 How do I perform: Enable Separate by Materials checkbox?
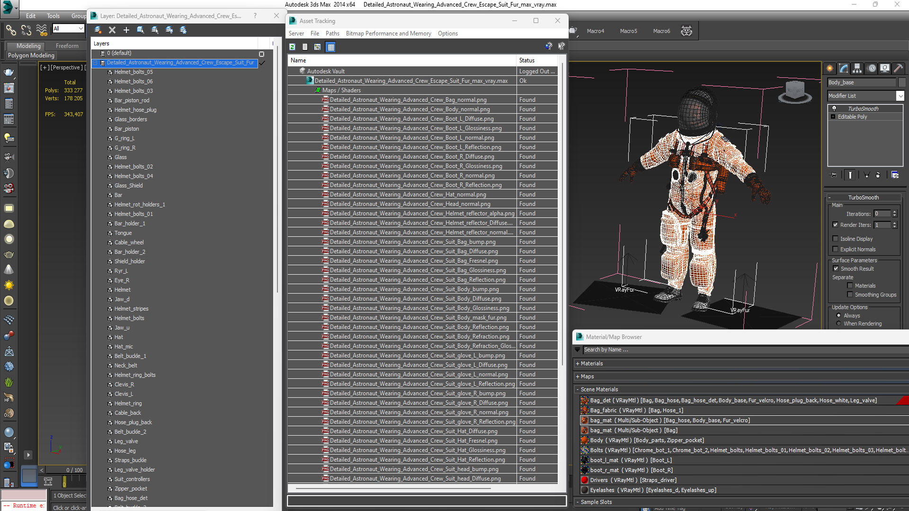850,286
